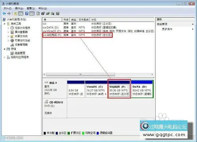Screen dimensions: 197x142
Task: Open the 帮助(H) menu
Action: point(43,8)
